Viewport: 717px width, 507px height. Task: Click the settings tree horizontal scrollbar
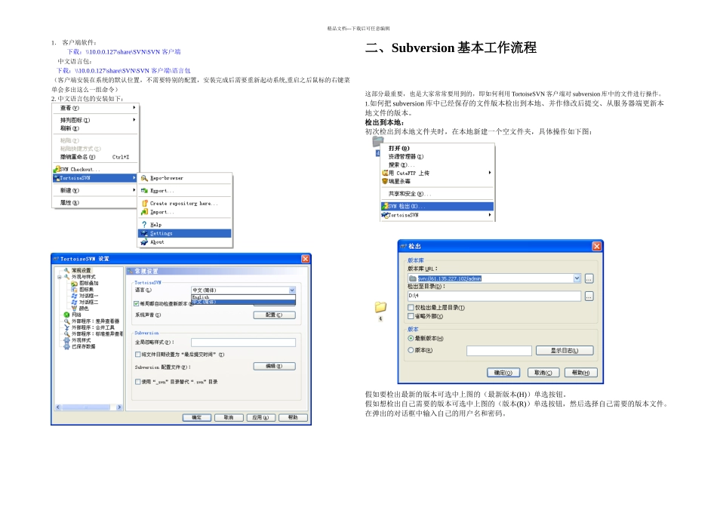(88, 407)
